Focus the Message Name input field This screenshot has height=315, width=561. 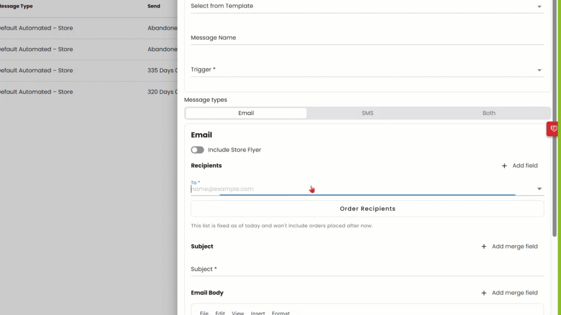[x=367, y=38]
